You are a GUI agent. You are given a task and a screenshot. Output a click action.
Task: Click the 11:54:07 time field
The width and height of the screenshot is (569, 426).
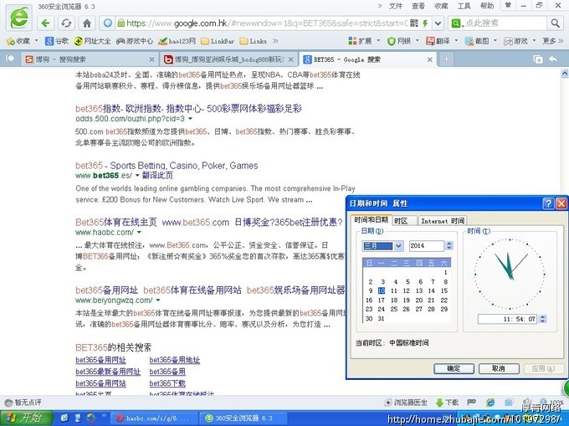pos(508,319)
